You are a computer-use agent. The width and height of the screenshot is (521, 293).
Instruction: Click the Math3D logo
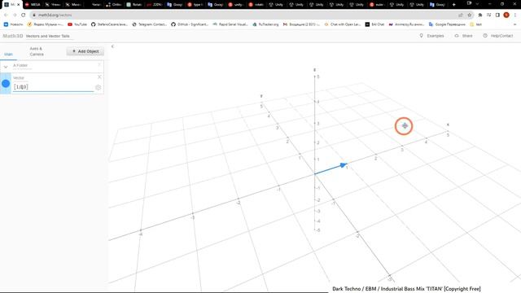[x=13, y=36]
